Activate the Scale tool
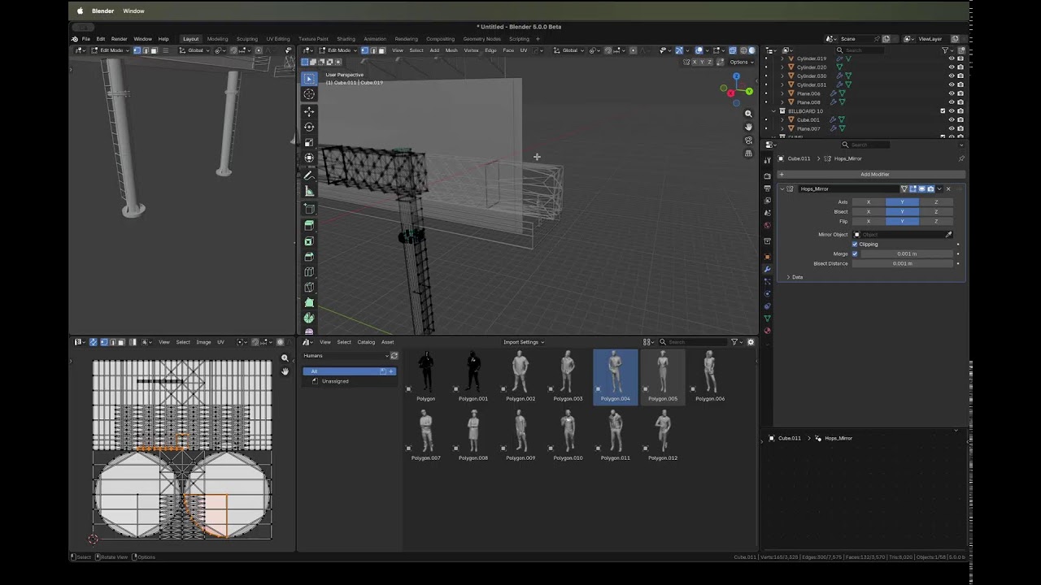The height and width of the screenshot is (585, 1041). 309,142
